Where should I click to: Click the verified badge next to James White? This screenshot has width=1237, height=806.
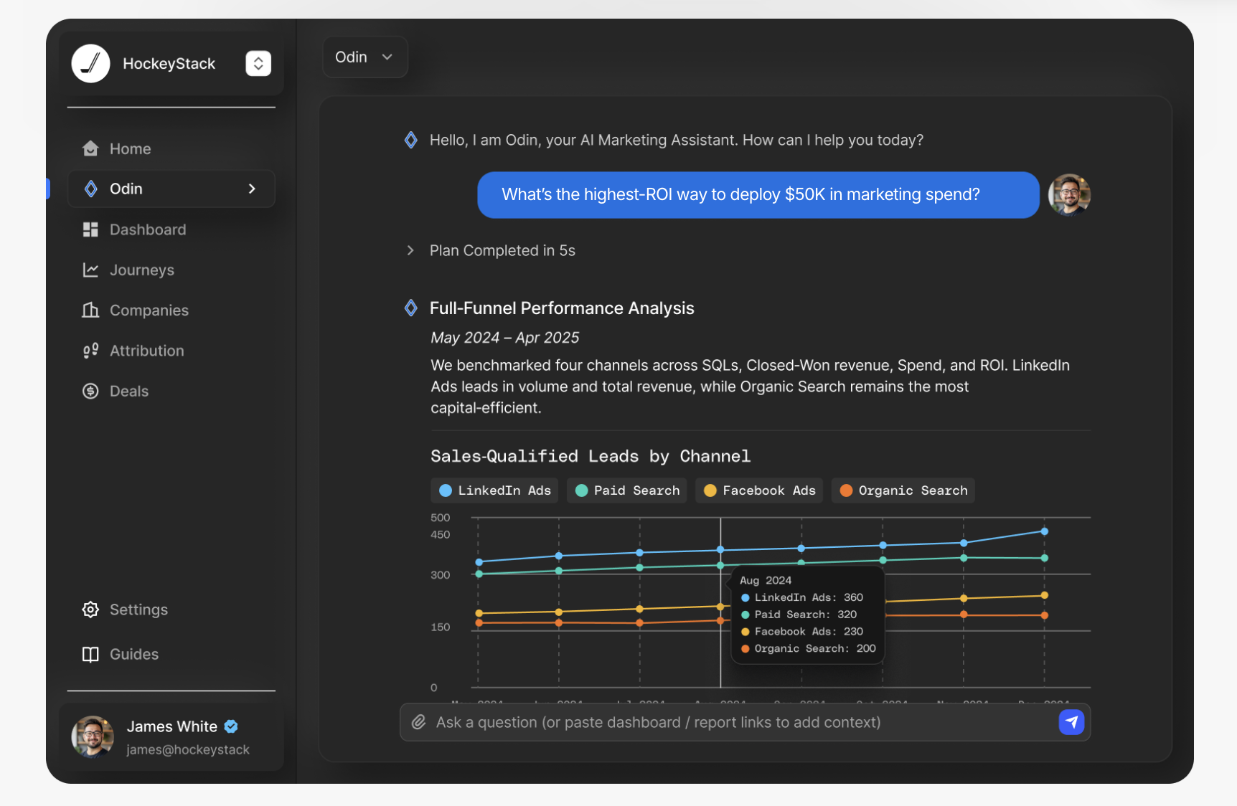pyautogui.click(x=231, y=726)
